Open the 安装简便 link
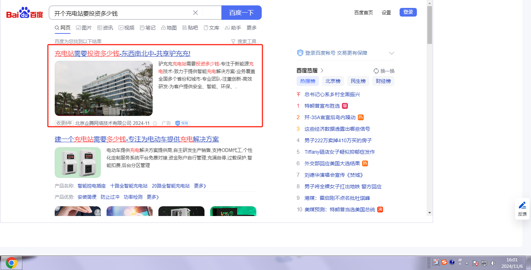The image size is (531, 270). pos(87,197)
